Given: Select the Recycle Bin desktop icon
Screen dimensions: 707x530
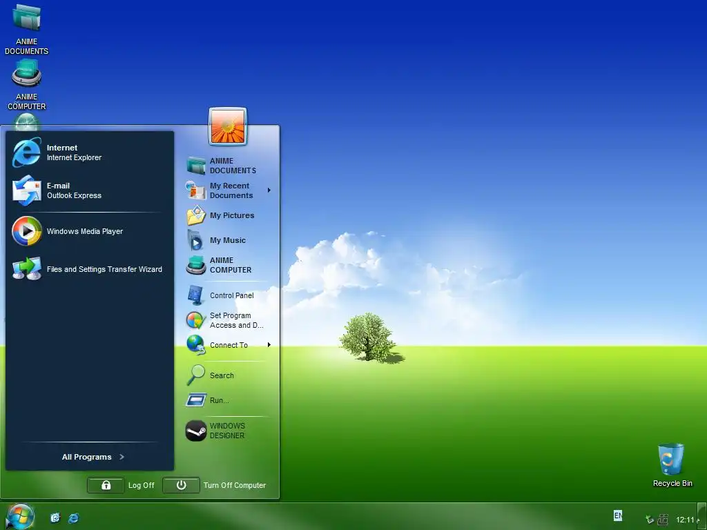Looking at the screenshot, I should (x=671, y=459).
